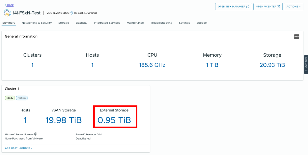This screenshot has height=155, width=308.
Task: Click the VMW logo icon in General Information
Action: 297,37
